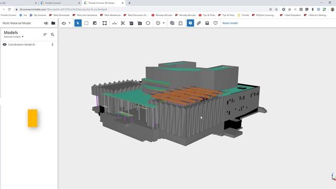Open the Tekla User Assistance bookmark
Screen dimensions: 336x189
85,15
